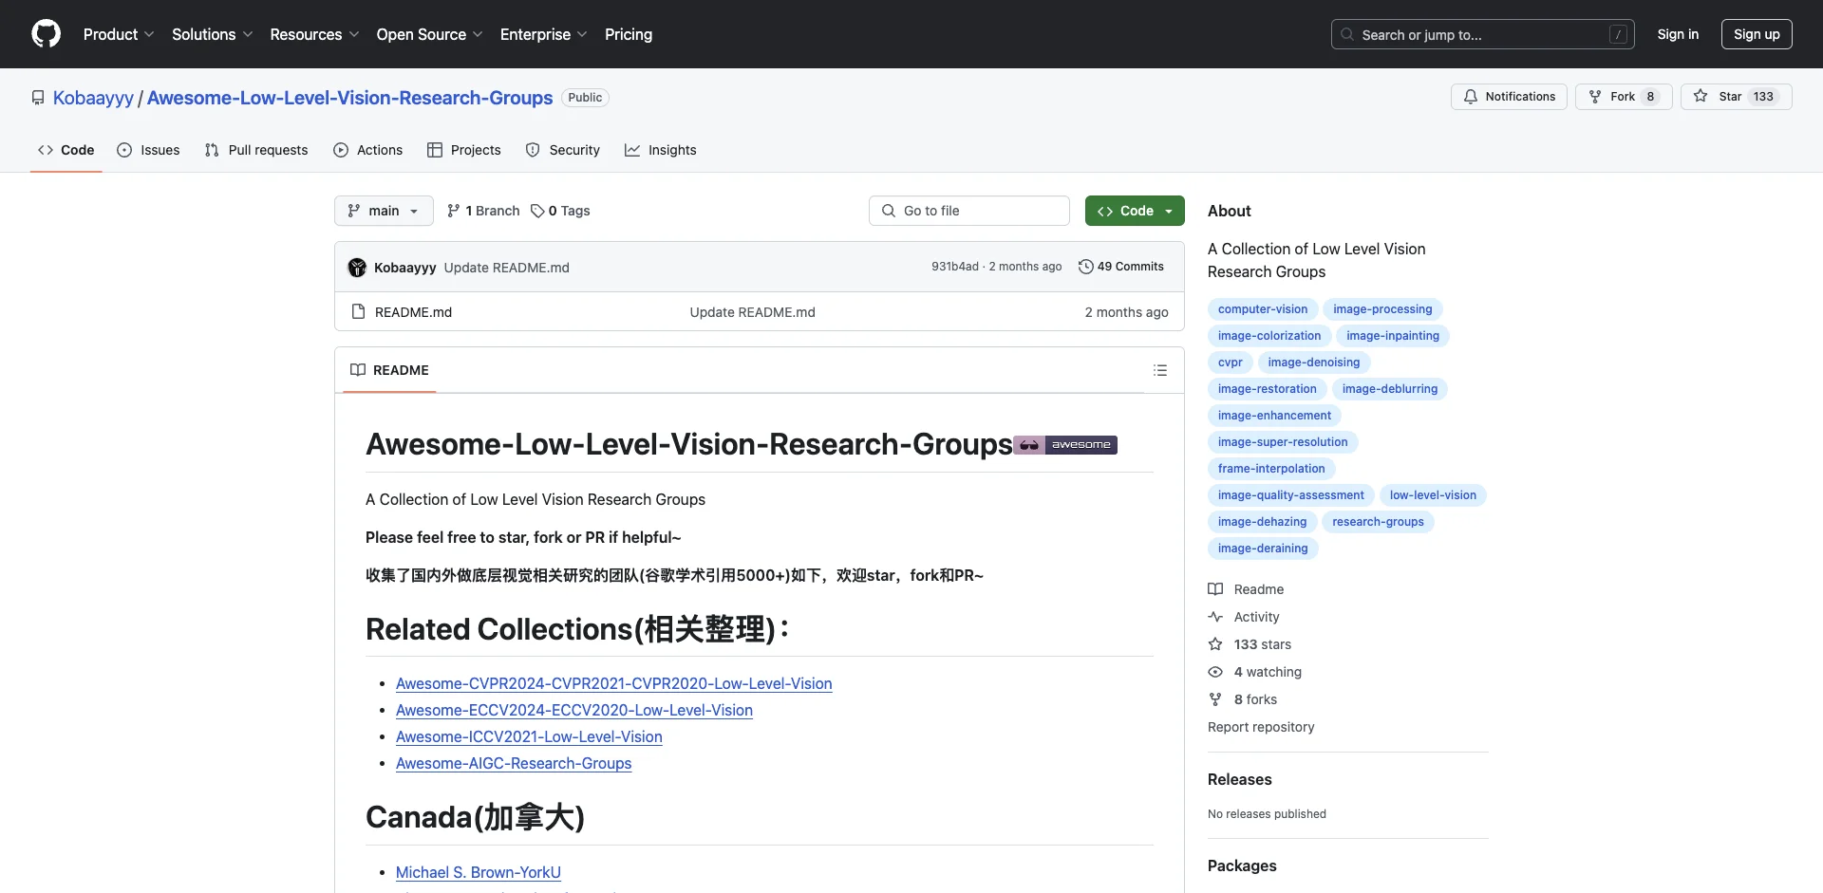1823x893 pixels.
Task: Open the Security tab
Action: click(563, 150)
